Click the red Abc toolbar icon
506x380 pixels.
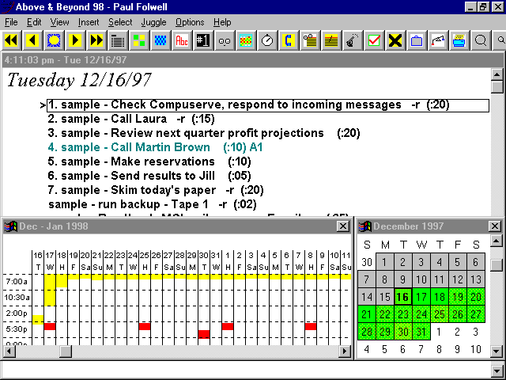pyautogui.click(x=182, y=40)
